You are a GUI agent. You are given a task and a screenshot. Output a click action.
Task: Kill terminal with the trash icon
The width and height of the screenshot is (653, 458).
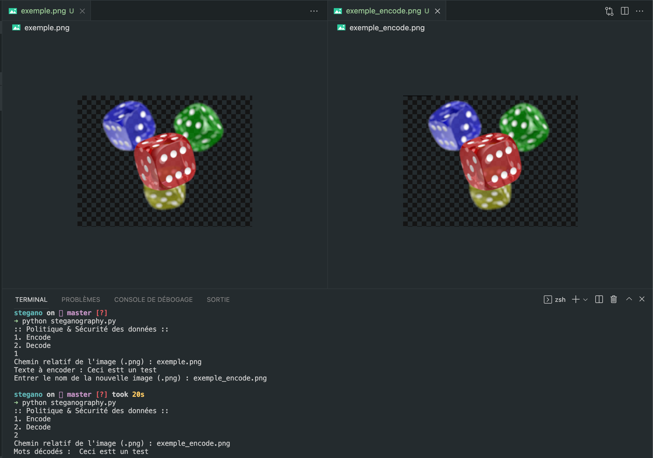[x=614, y=300]
